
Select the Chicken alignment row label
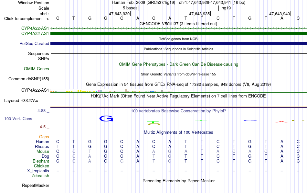point(41,166)
